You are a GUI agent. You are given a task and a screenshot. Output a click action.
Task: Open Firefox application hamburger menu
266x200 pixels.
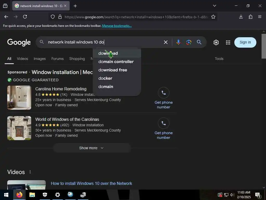click(x=260, y=17)
